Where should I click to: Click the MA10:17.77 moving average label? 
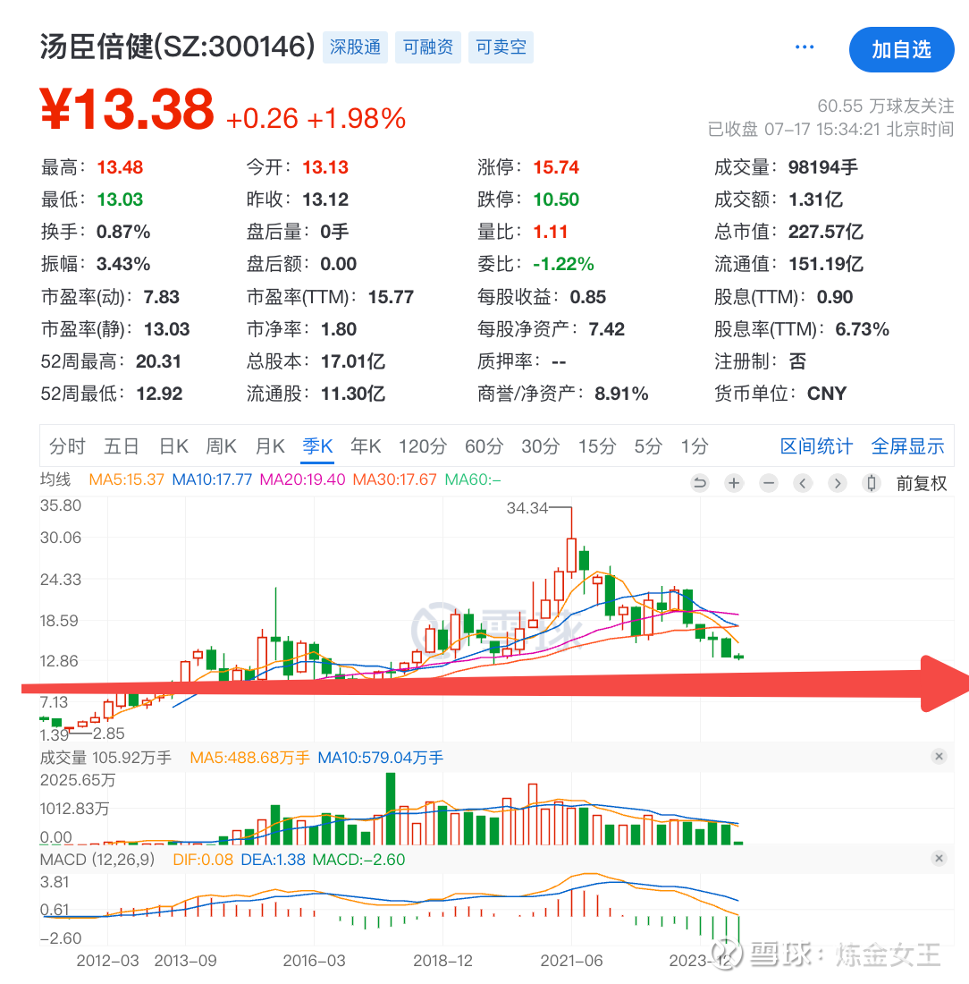coord(212,479)
